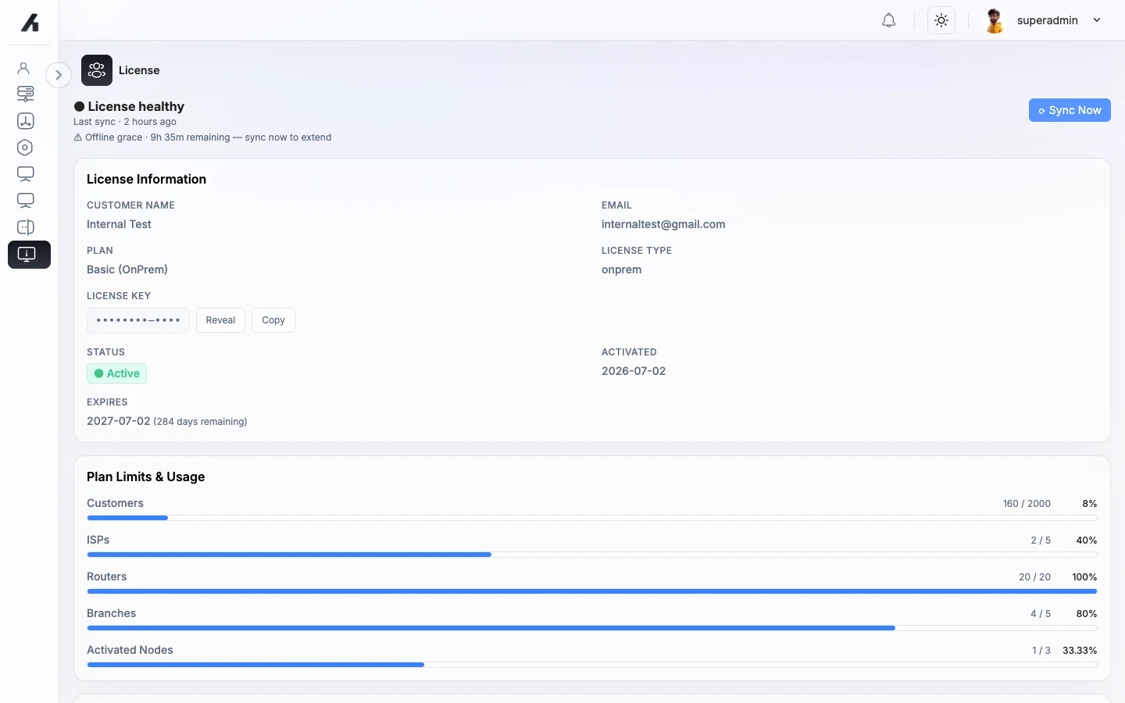Click the masked license key field
Viewport: 1125px width, 703px height.
click(x=138, y=320)
